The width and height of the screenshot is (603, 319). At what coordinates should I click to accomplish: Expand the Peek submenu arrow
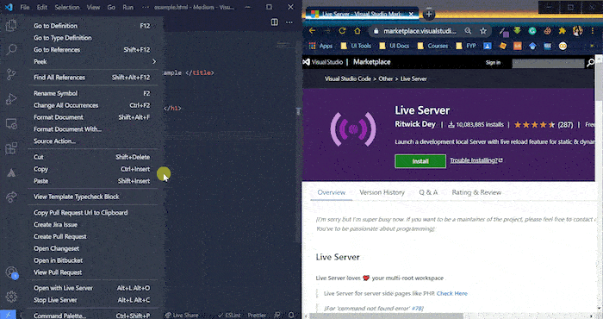154,61
